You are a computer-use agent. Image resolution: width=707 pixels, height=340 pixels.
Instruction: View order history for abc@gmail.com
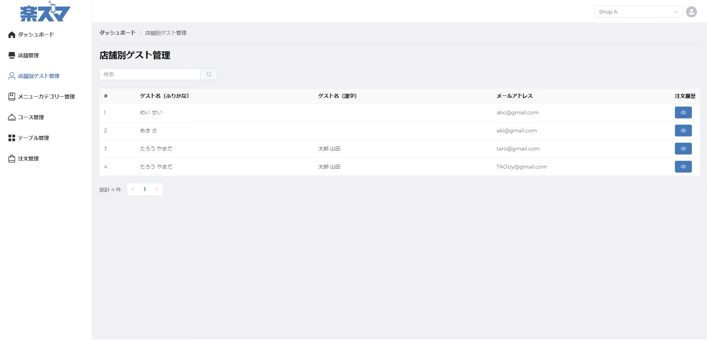click(x=683, y=112)
